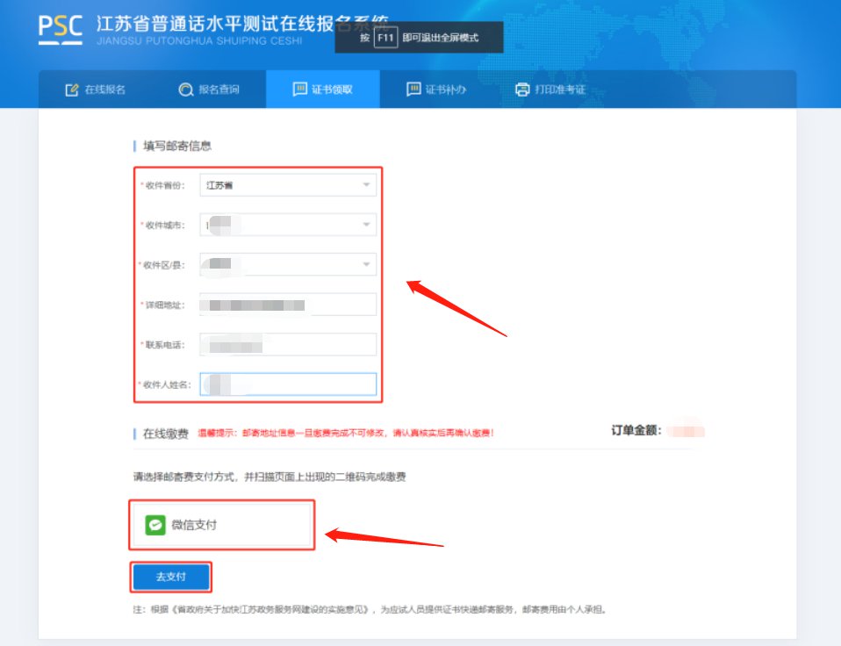Click the 请选择邮寄费支付方式 instruction text
Screen dimensions: 841x646
(270, 477)
